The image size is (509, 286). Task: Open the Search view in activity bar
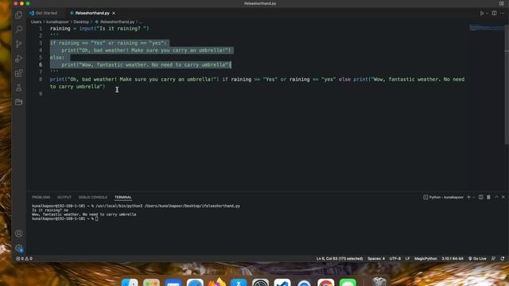(x=19, y=29)
